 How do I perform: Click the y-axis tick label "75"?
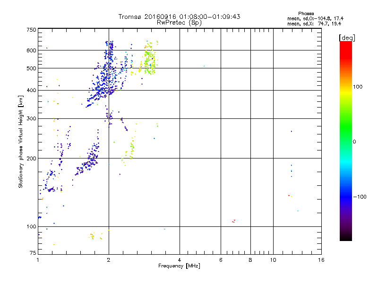[x=33, y=253]
